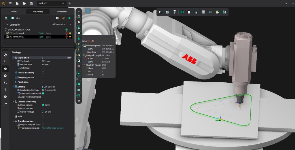Enable the Z cleanup checkbox

(43, 68)
